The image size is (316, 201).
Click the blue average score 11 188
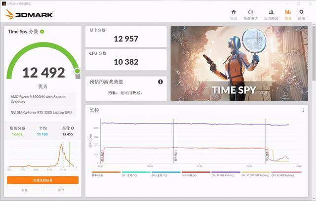(x=42, y=134)
